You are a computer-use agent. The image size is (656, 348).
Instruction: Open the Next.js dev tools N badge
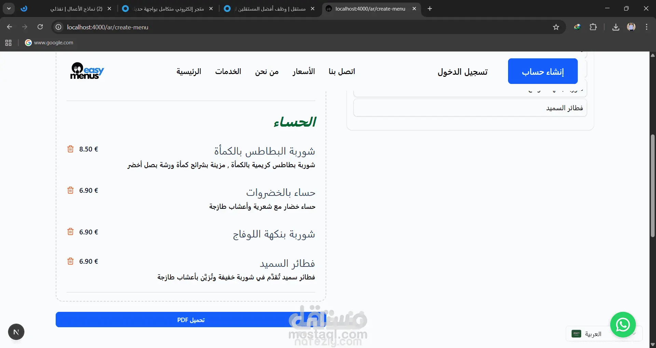pyautogui.click(x=16, y=332)
